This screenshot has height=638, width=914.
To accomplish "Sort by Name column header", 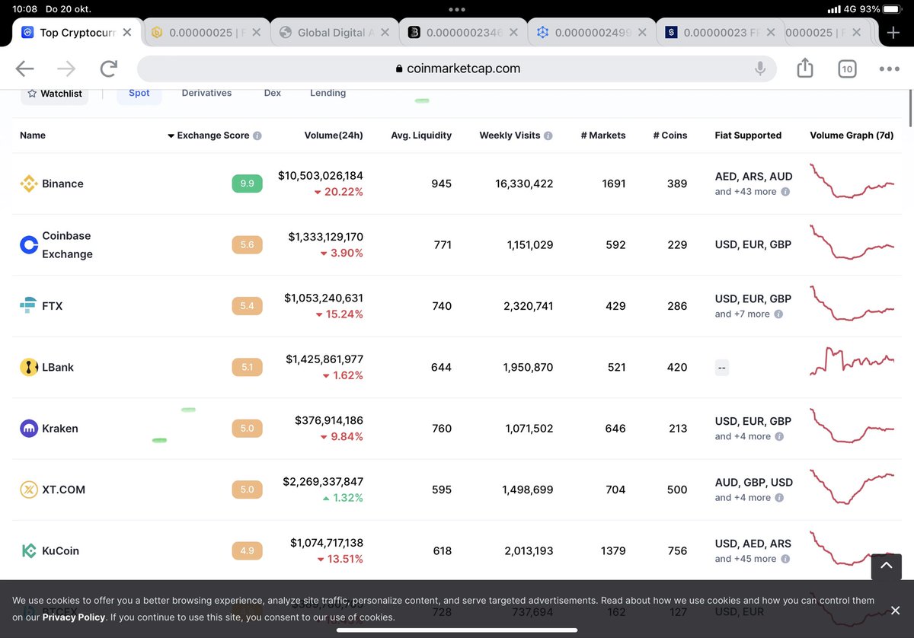I will point(33,136).
